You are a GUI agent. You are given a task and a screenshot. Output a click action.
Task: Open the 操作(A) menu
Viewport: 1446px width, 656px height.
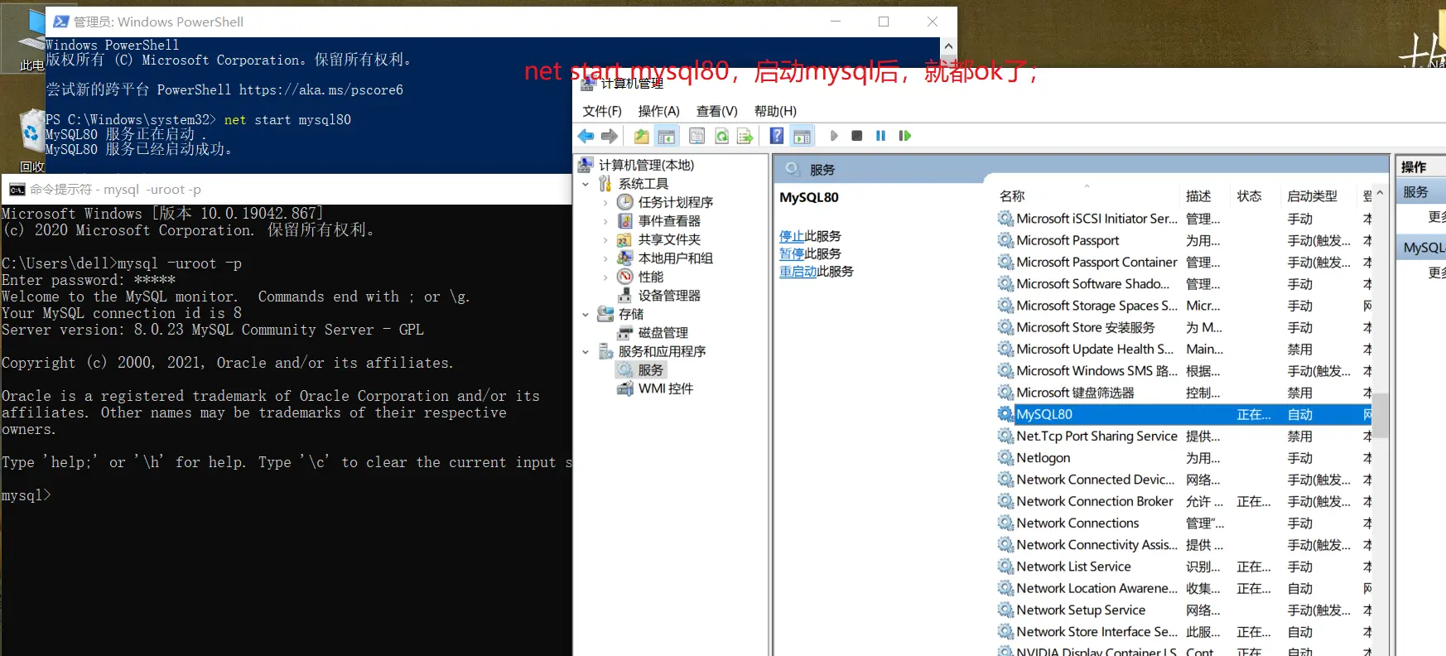[x=658, y=111]
